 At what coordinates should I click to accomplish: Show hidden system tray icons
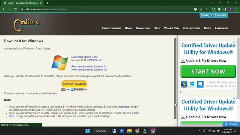coord(199,131)
